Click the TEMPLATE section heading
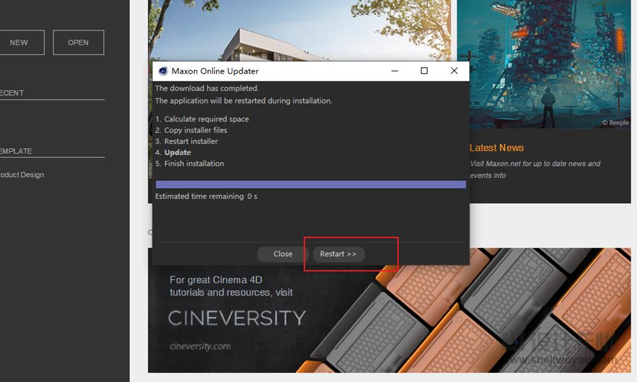Viewport: 637px width, 382px height. click(x=17, y=151)
